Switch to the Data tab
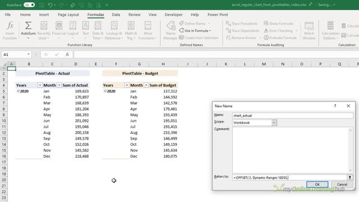359x202 pixels. pyautogui.click(x=116, y=15)
